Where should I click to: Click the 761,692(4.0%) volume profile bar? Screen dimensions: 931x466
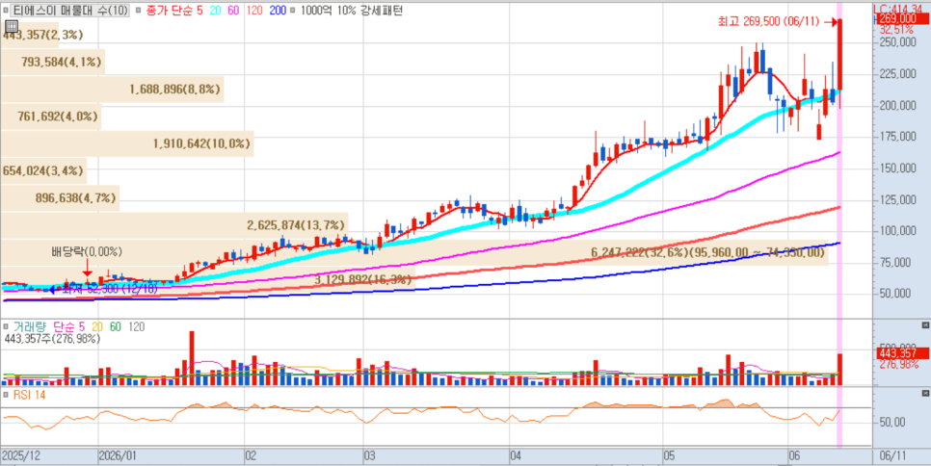(x=50, y=116)
